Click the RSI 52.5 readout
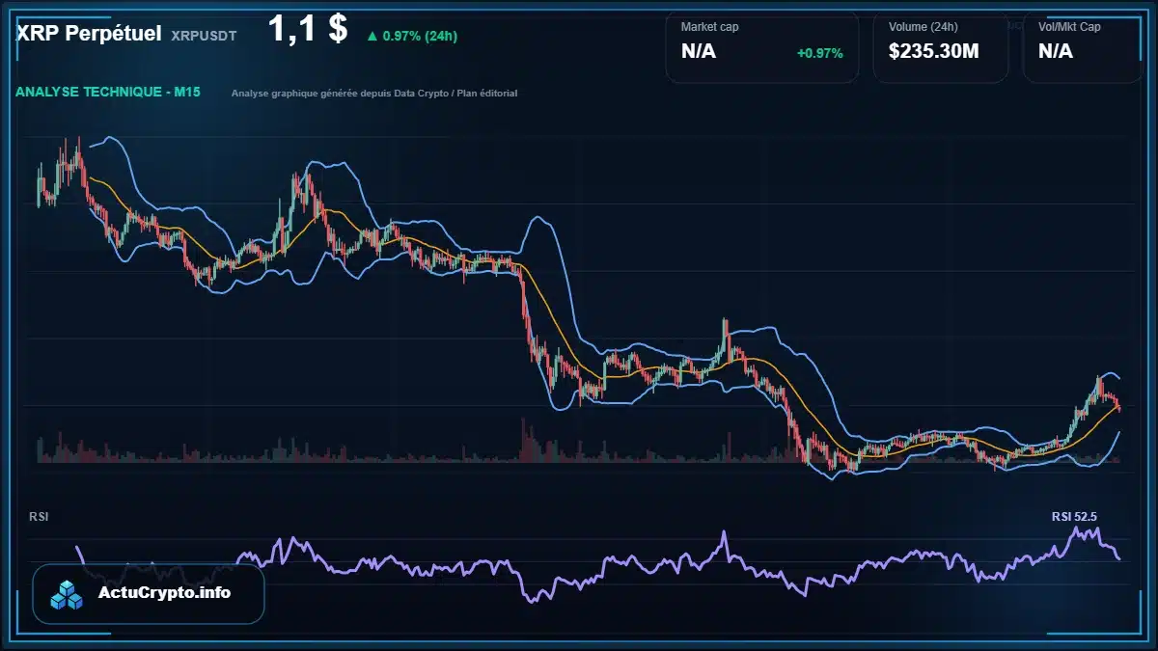The image size is (1158, 651). 1074,517
